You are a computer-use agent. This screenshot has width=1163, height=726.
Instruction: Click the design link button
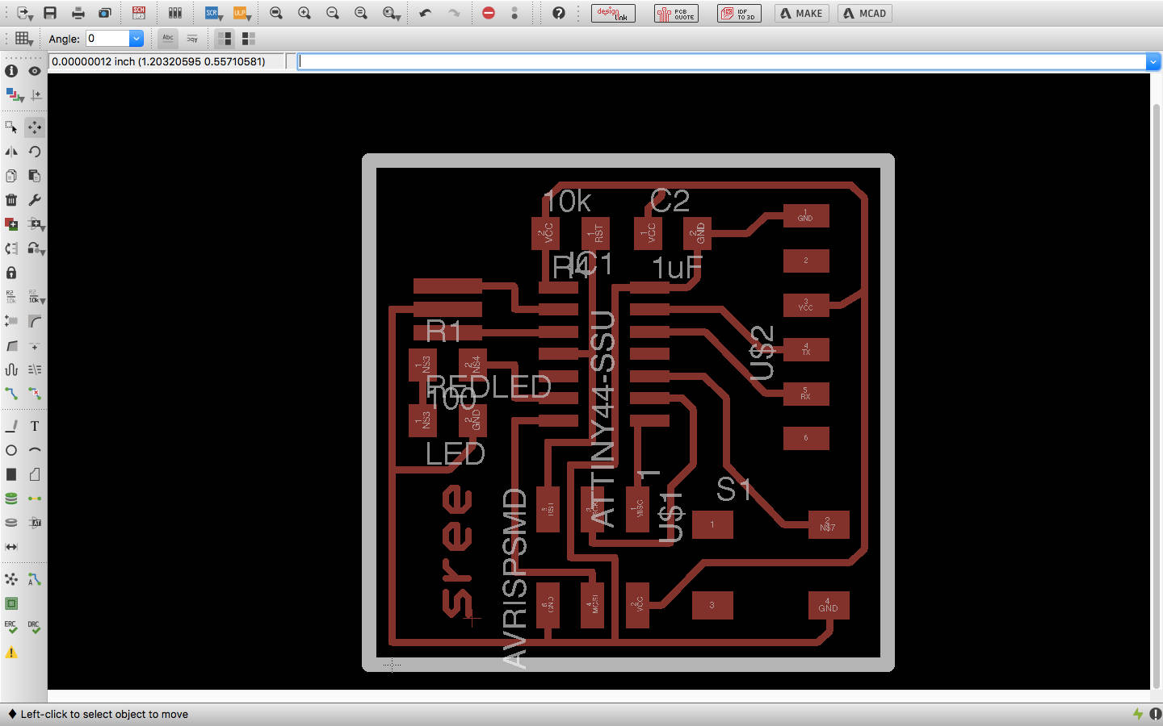pos(613,13)
